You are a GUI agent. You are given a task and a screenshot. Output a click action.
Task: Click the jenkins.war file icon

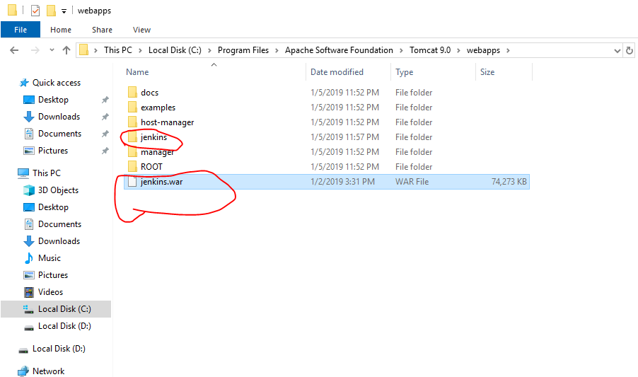pyautogui.click(x=132, y=182)
